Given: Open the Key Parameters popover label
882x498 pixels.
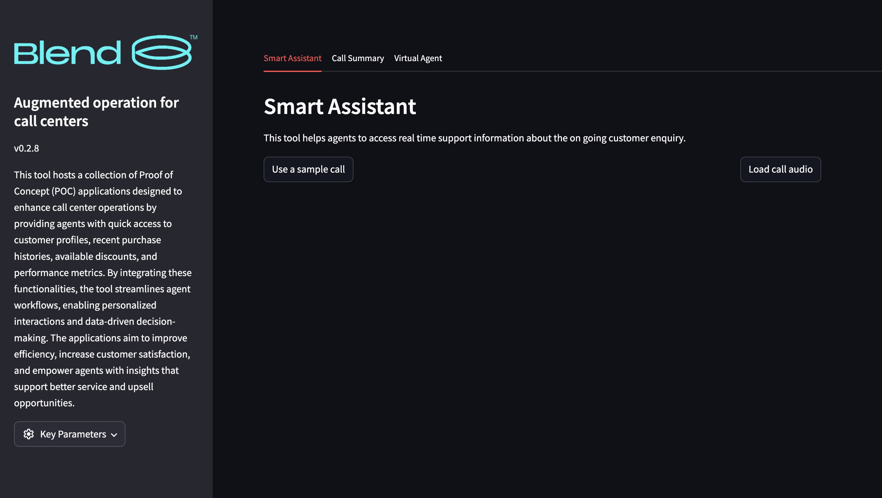Looking at the screenshot, I should coord(73,434).
